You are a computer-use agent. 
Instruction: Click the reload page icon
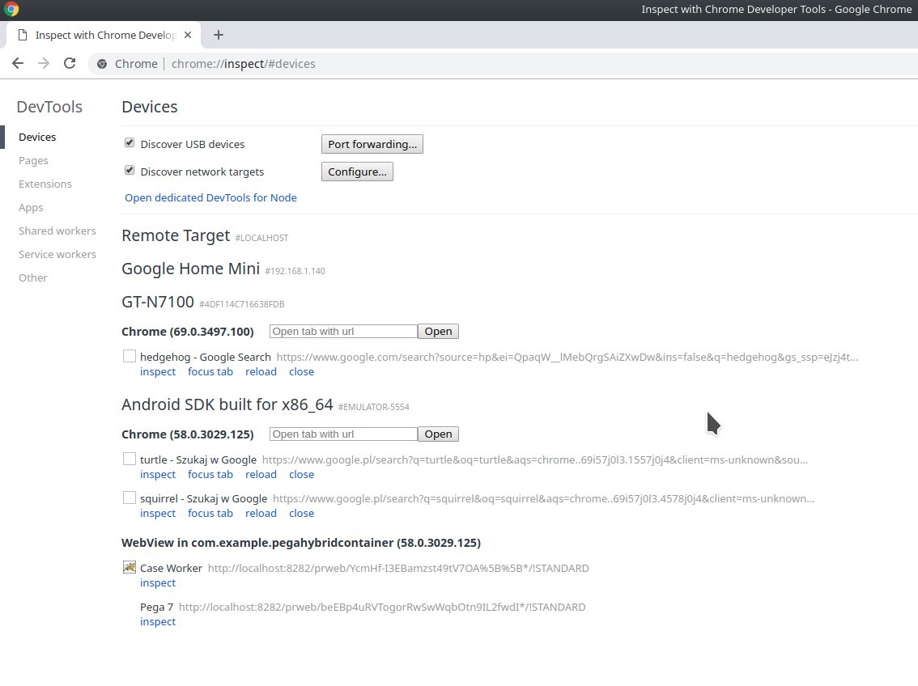(70, 64)
